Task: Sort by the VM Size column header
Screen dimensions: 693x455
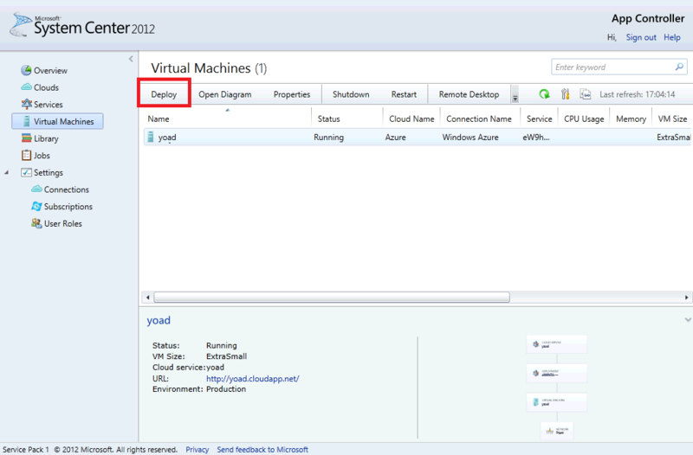Action: point(672,119)
